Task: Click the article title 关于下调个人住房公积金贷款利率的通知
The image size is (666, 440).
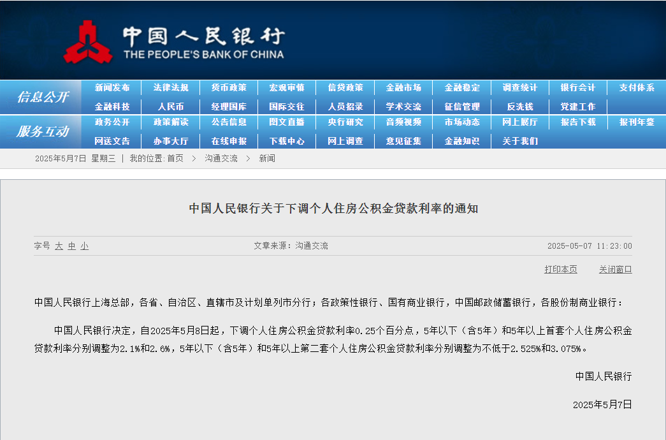Action: coord(333,209)
